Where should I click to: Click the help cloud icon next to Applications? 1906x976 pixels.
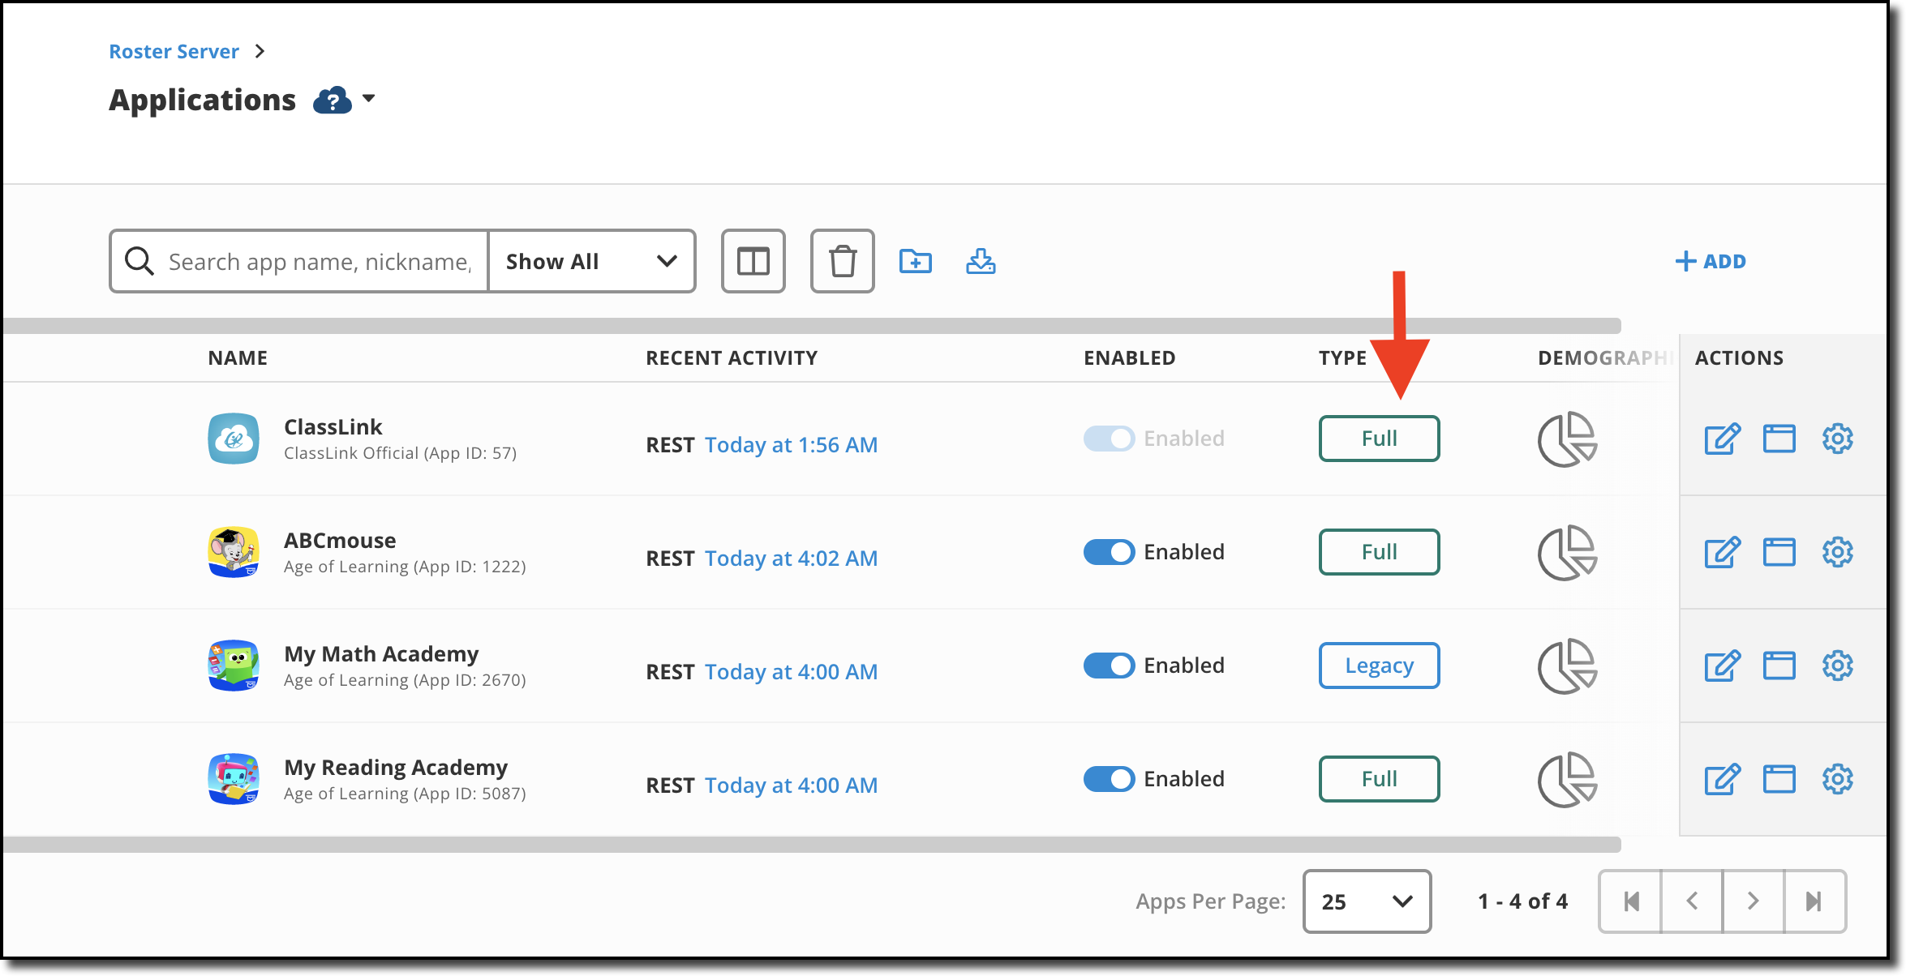(x=332, y=101)
